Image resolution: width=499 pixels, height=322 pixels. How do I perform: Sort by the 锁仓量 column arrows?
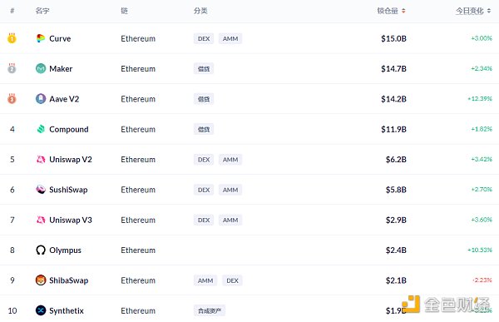tap(403, 11)
